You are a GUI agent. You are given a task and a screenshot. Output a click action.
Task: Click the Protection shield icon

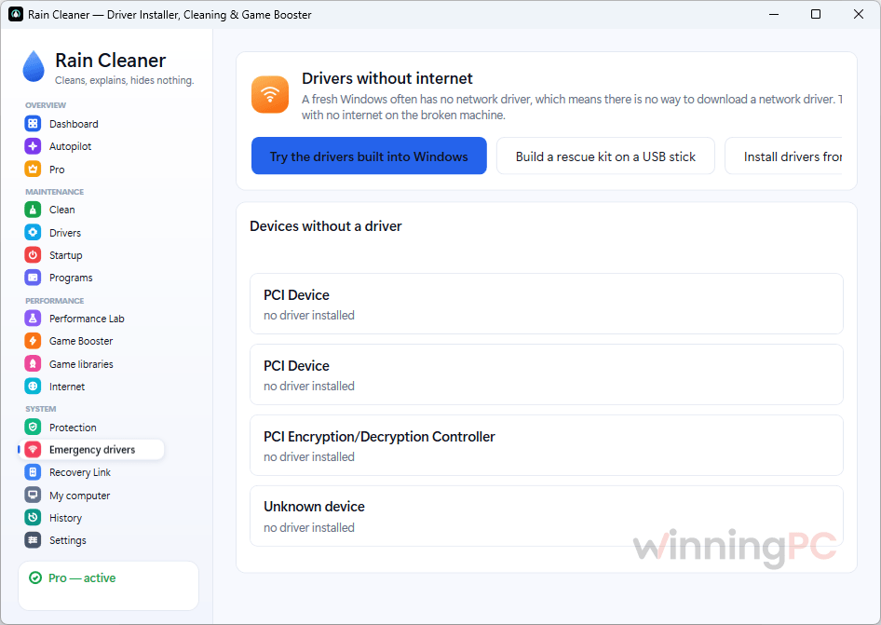(x=33, y=428)
